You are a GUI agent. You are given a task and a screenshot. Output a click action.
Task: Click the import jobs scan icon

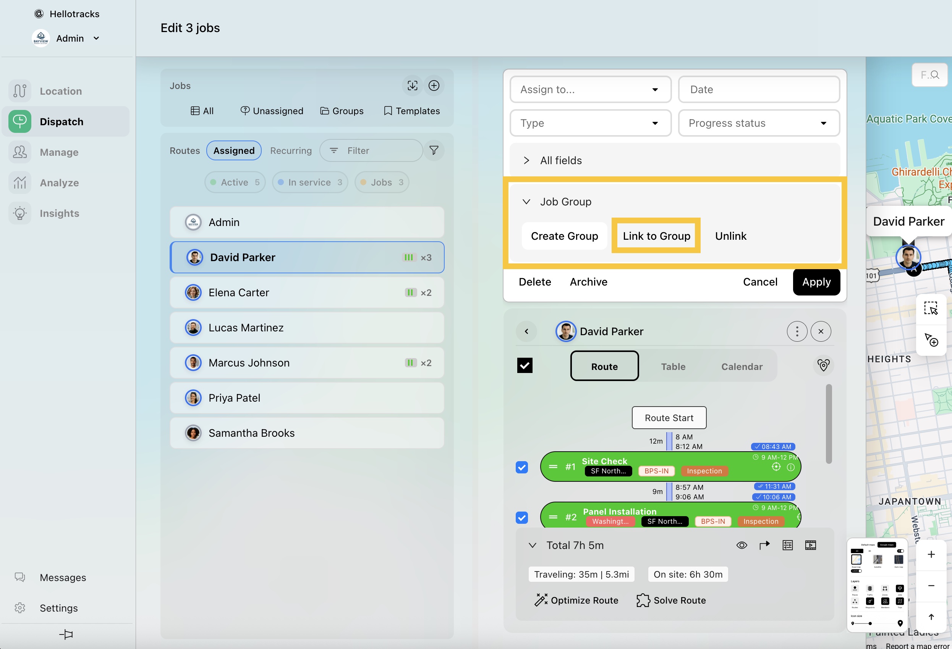[x=412, y=86]
